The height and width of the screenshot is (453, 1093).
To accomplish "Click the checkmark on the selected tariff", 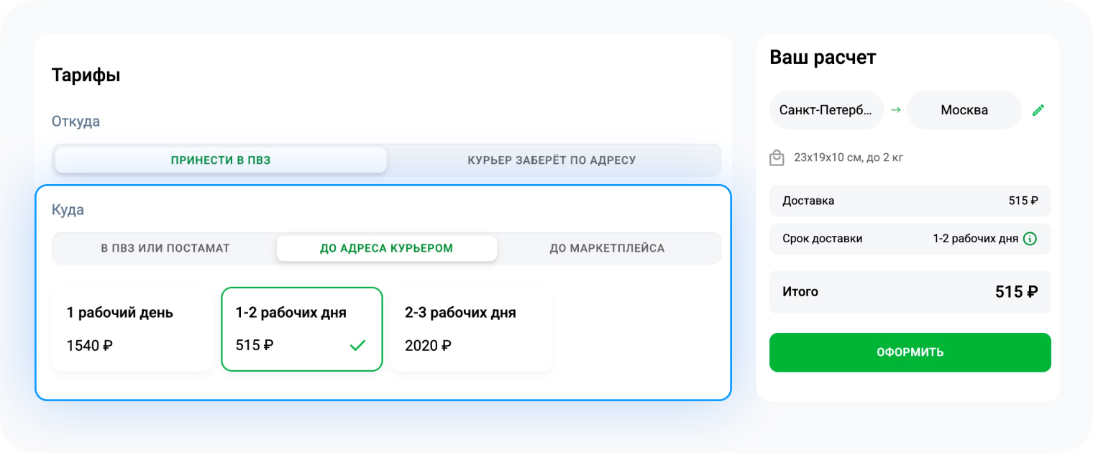I will pyautogui.click(x=357, y=346).
